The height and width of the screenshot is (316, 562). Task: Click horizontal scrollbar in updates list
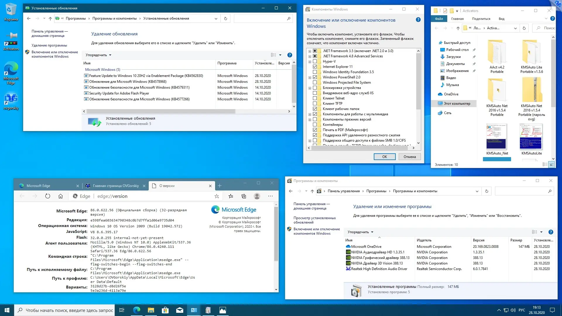coord(161,111)
